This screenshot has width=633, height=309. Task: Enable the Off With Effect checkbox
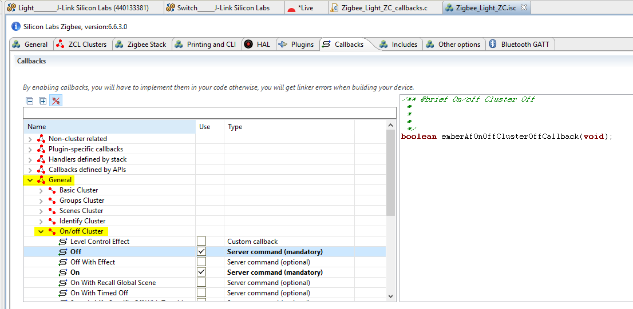pyautogui.click(x=201, y=262)
